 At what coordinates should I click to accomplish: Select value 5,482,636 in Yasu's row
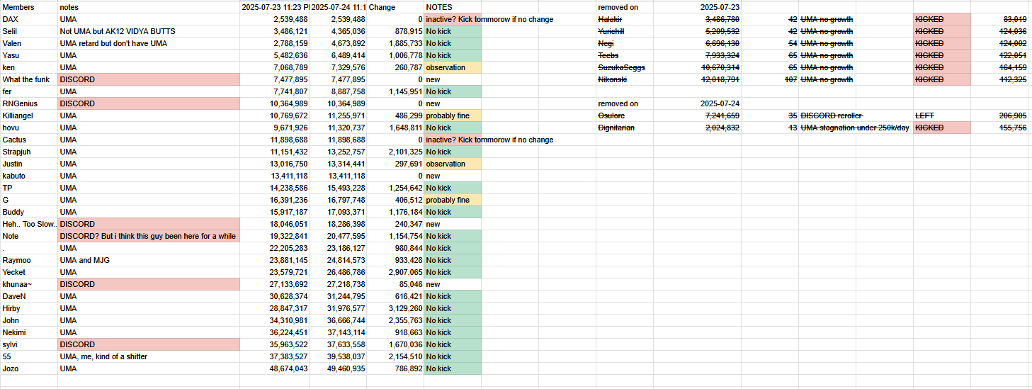point(275,55)
